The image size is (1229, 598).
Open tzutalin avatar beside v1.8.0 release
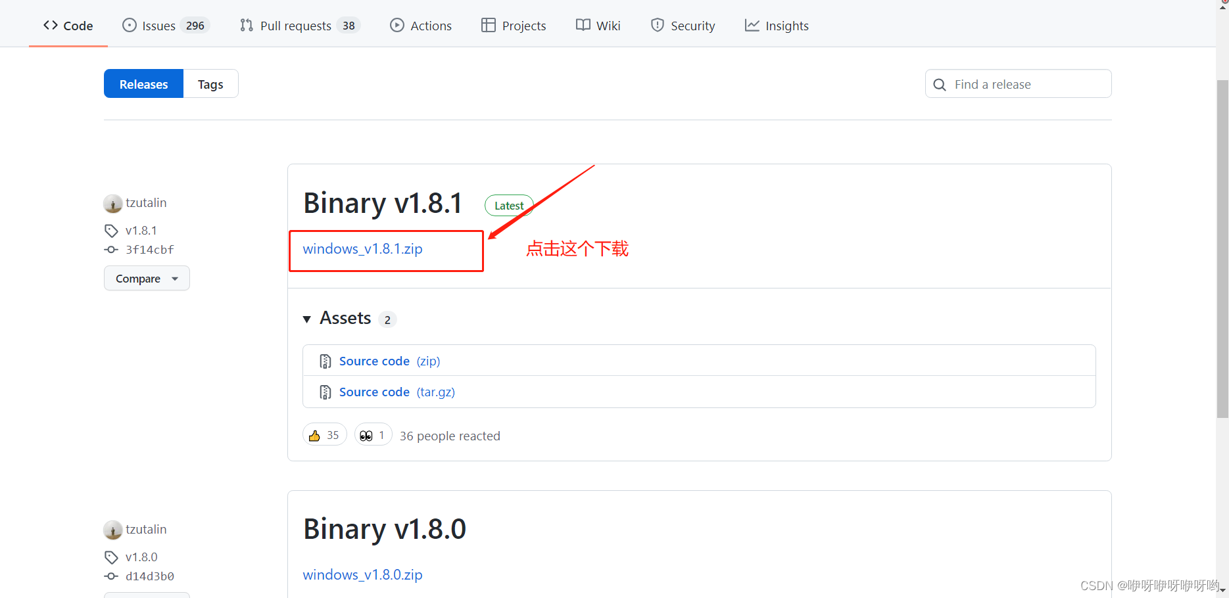click(x=113, y=530)
